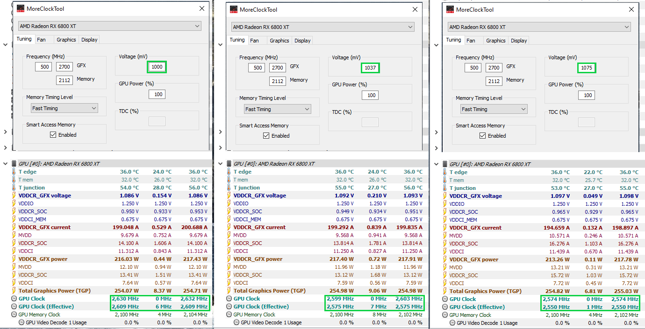Click GPU Clock round icon in middle sensor panel
The width and height of the screenshot is (645, 329).
(x=229, y=299)
